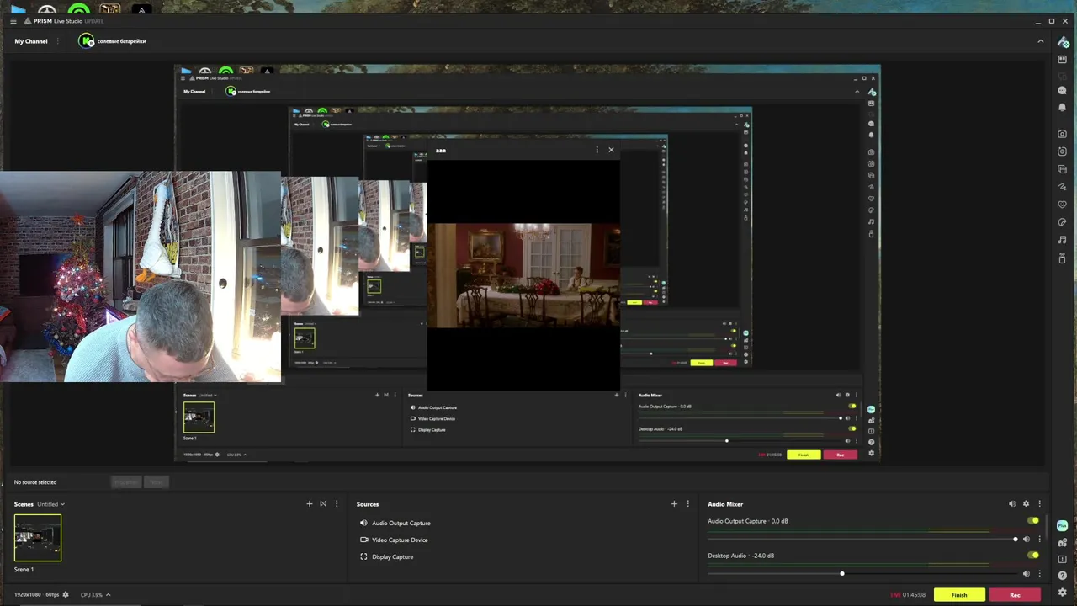Open the sticker leaf icon in sidebar
Viewport: 1077px width, 606px height.
(x=1063, y=222)
